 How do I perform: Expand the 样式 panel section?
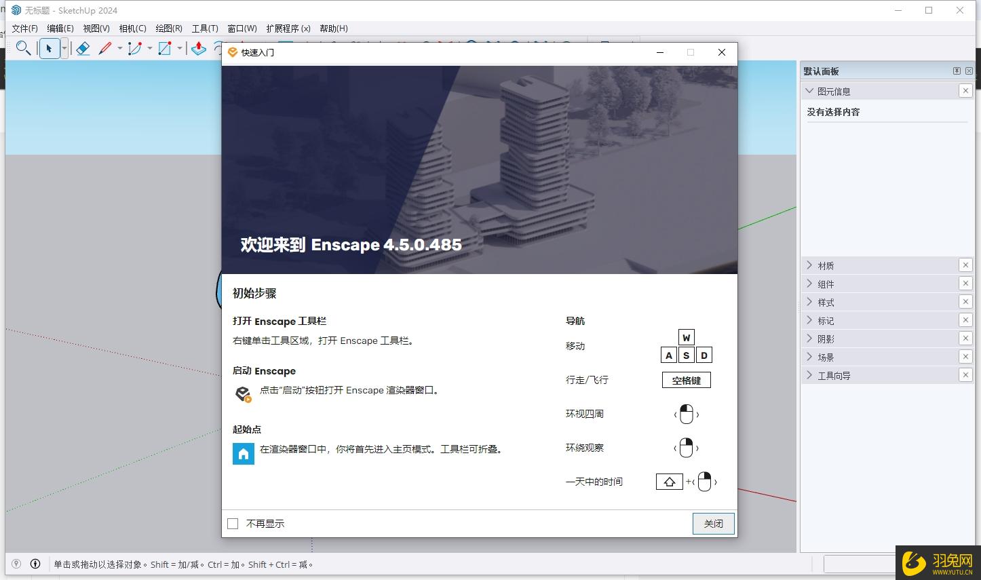coord(809,302)
